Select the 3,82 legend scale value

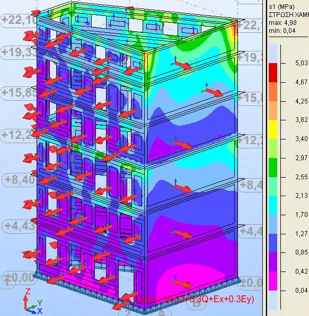301,120
